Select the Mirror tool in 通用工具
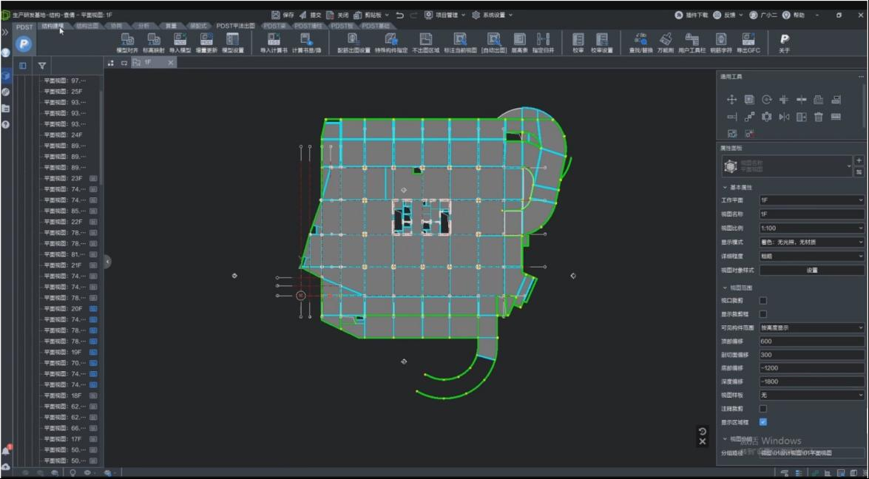Image resolution: width=869 pixels, height=479 pixels. [x=784, y=117]
